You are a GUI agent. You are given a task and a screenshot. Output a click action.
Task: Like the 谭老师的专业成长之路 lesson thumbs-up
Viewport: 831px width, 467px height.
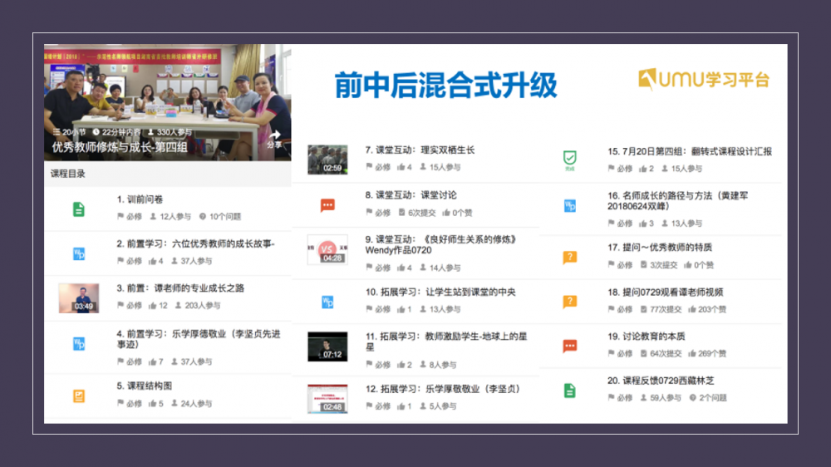[x=151, y=306]
